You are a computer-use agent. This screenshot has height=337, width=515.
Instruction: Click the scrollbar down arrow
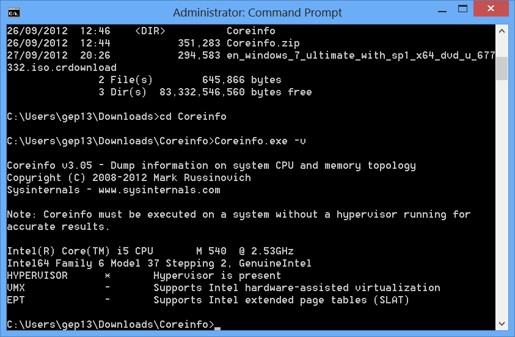(502, 324)
